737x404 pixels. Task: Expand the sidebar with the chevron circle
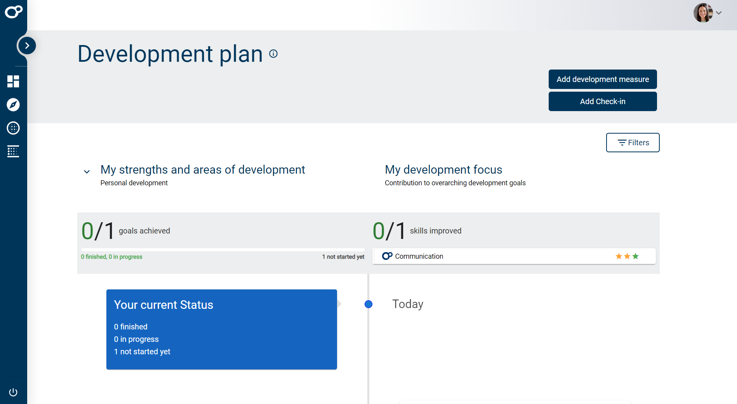(26, 45)
